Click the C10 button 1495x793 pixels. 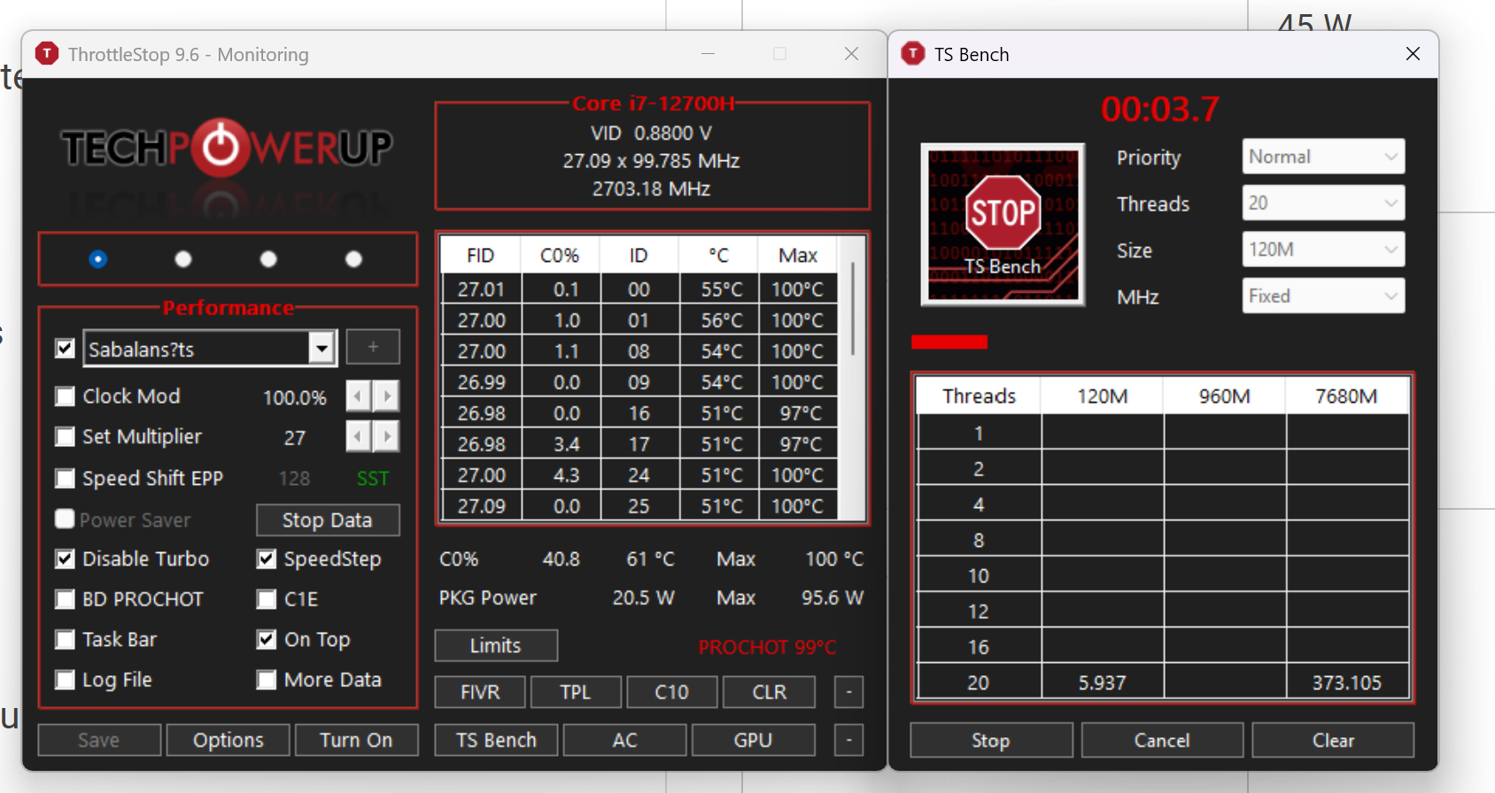click(671, 692)
